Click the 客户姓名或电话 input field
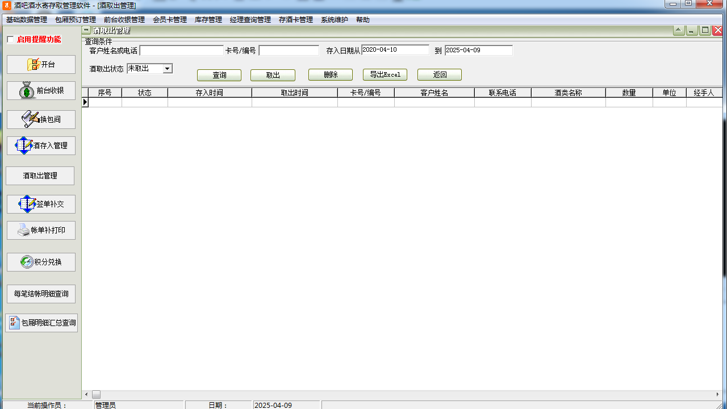 click(182, 51)
